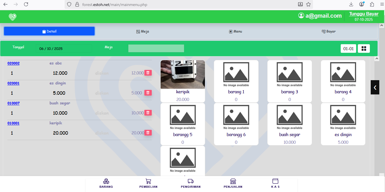
Task: Click the site lock security icon
Action: tap(77, 5)
